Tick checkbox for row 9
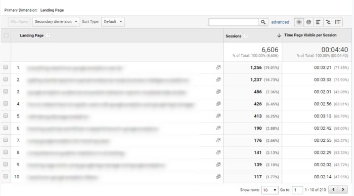Image resolution: width=354 pixels, height=196 pixels. tap(6, 165)
